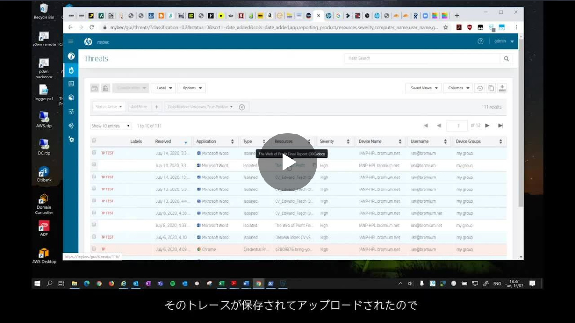Open the Windows Start menu

(x=37, y=283)
